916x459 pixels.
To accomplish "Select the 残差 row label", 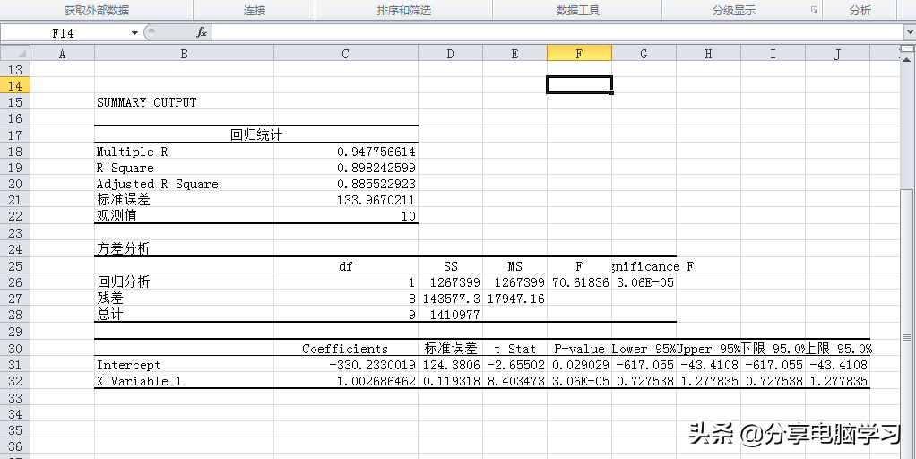I will (x=184, y=299).
